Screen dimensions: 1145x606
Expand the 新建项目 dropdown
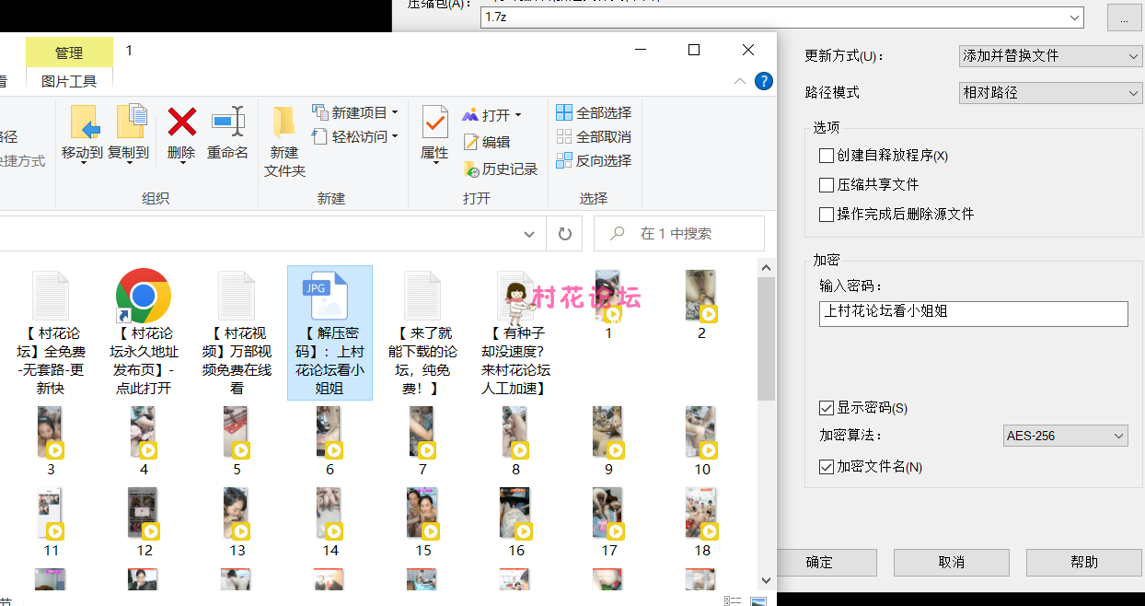pos(395,112)
